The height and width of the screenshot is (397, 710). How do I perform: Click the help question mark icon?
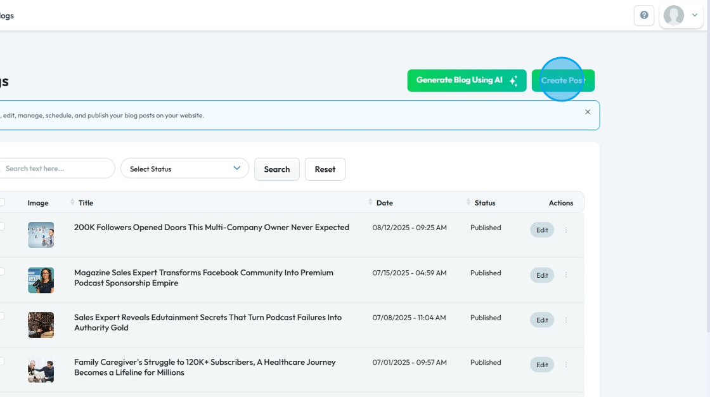(644, 15)
